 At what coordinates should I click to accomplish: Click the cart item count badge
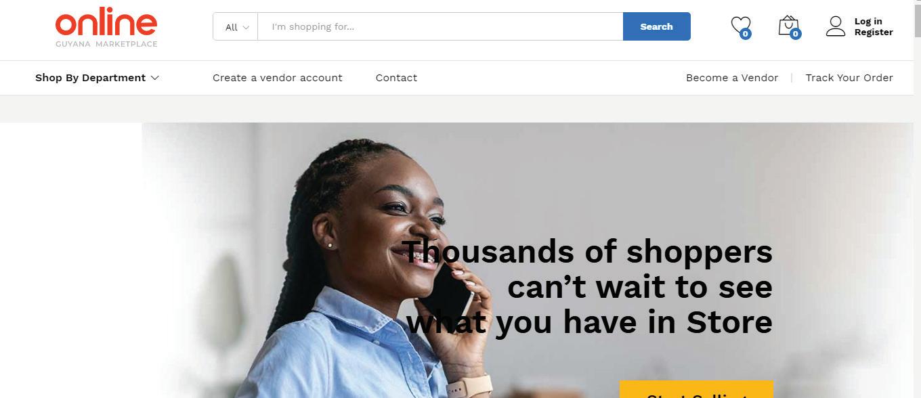click(796, 34)
